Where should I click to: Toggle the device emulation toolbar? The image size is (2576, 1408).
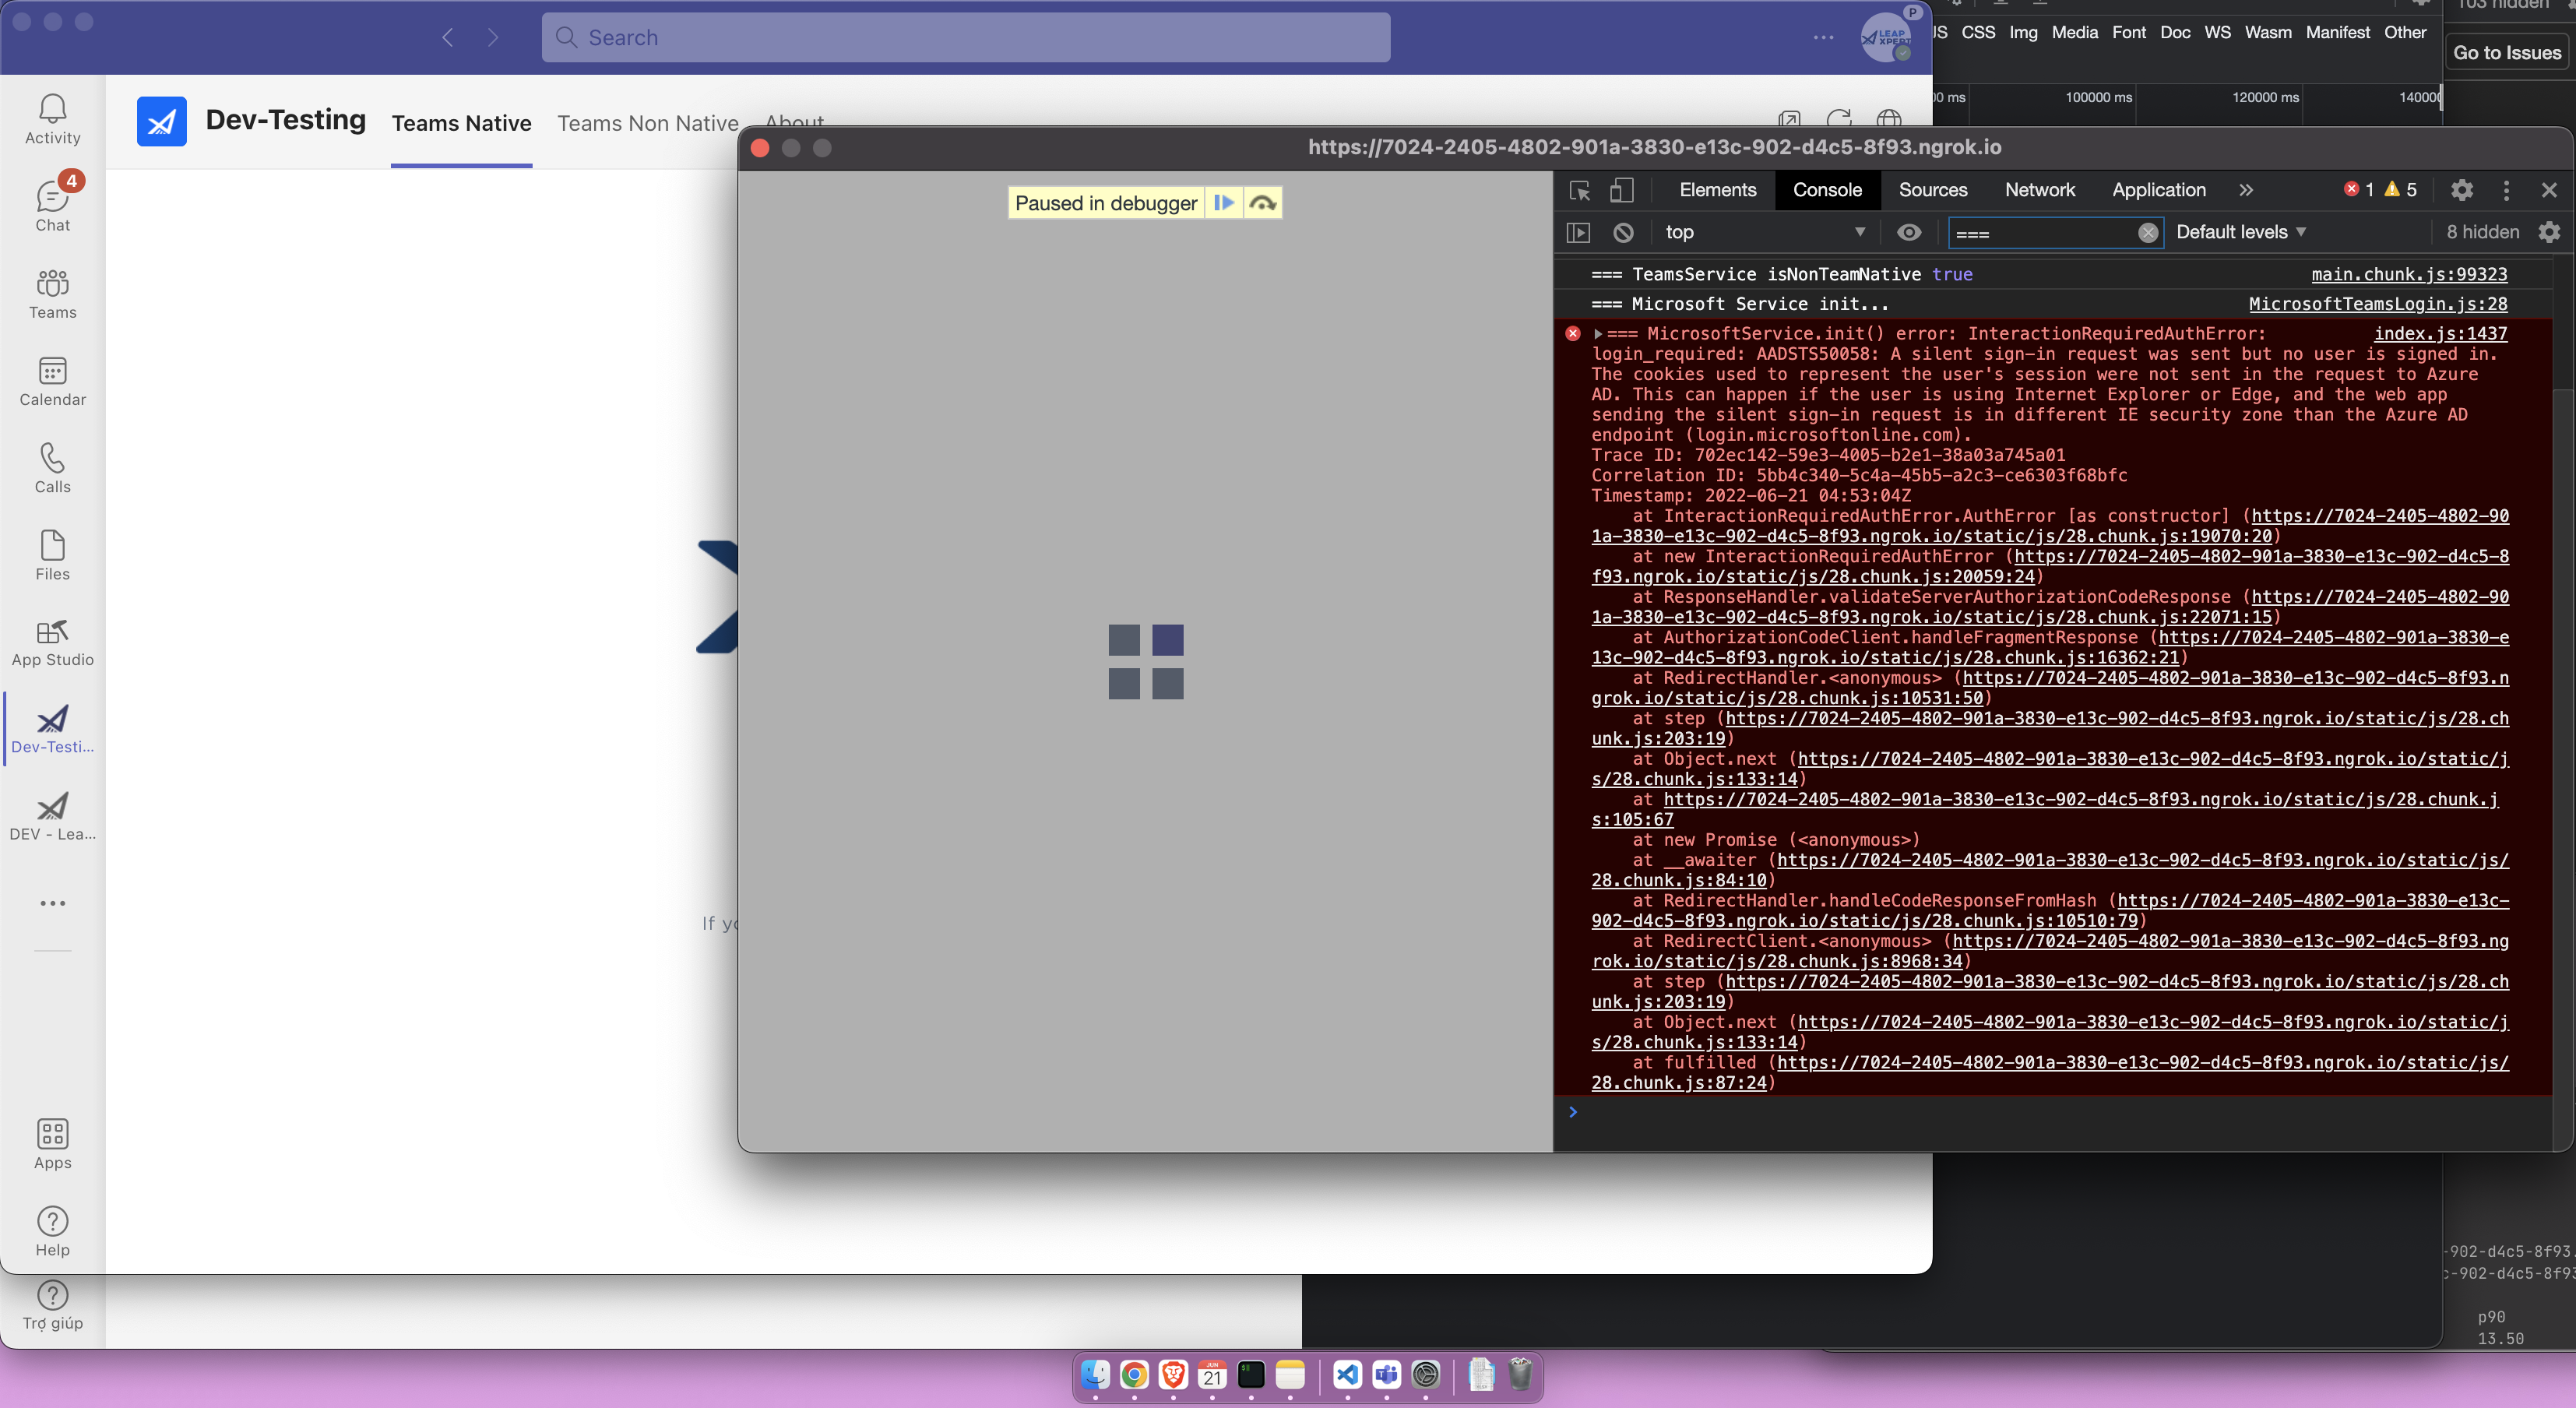[x=1621, y=190]
